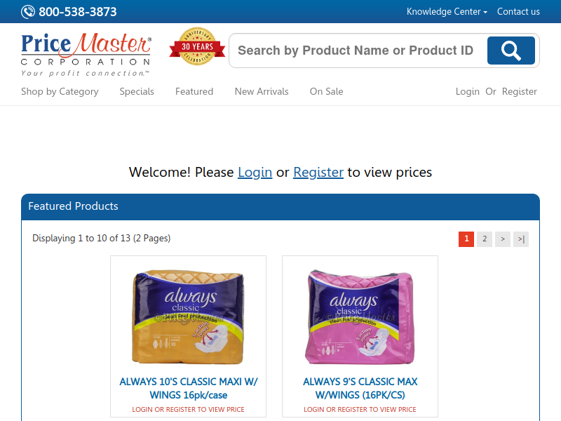Open the Shop by Category menu
Viewport: 561px width, 421px height.
(x=60, y=92)
